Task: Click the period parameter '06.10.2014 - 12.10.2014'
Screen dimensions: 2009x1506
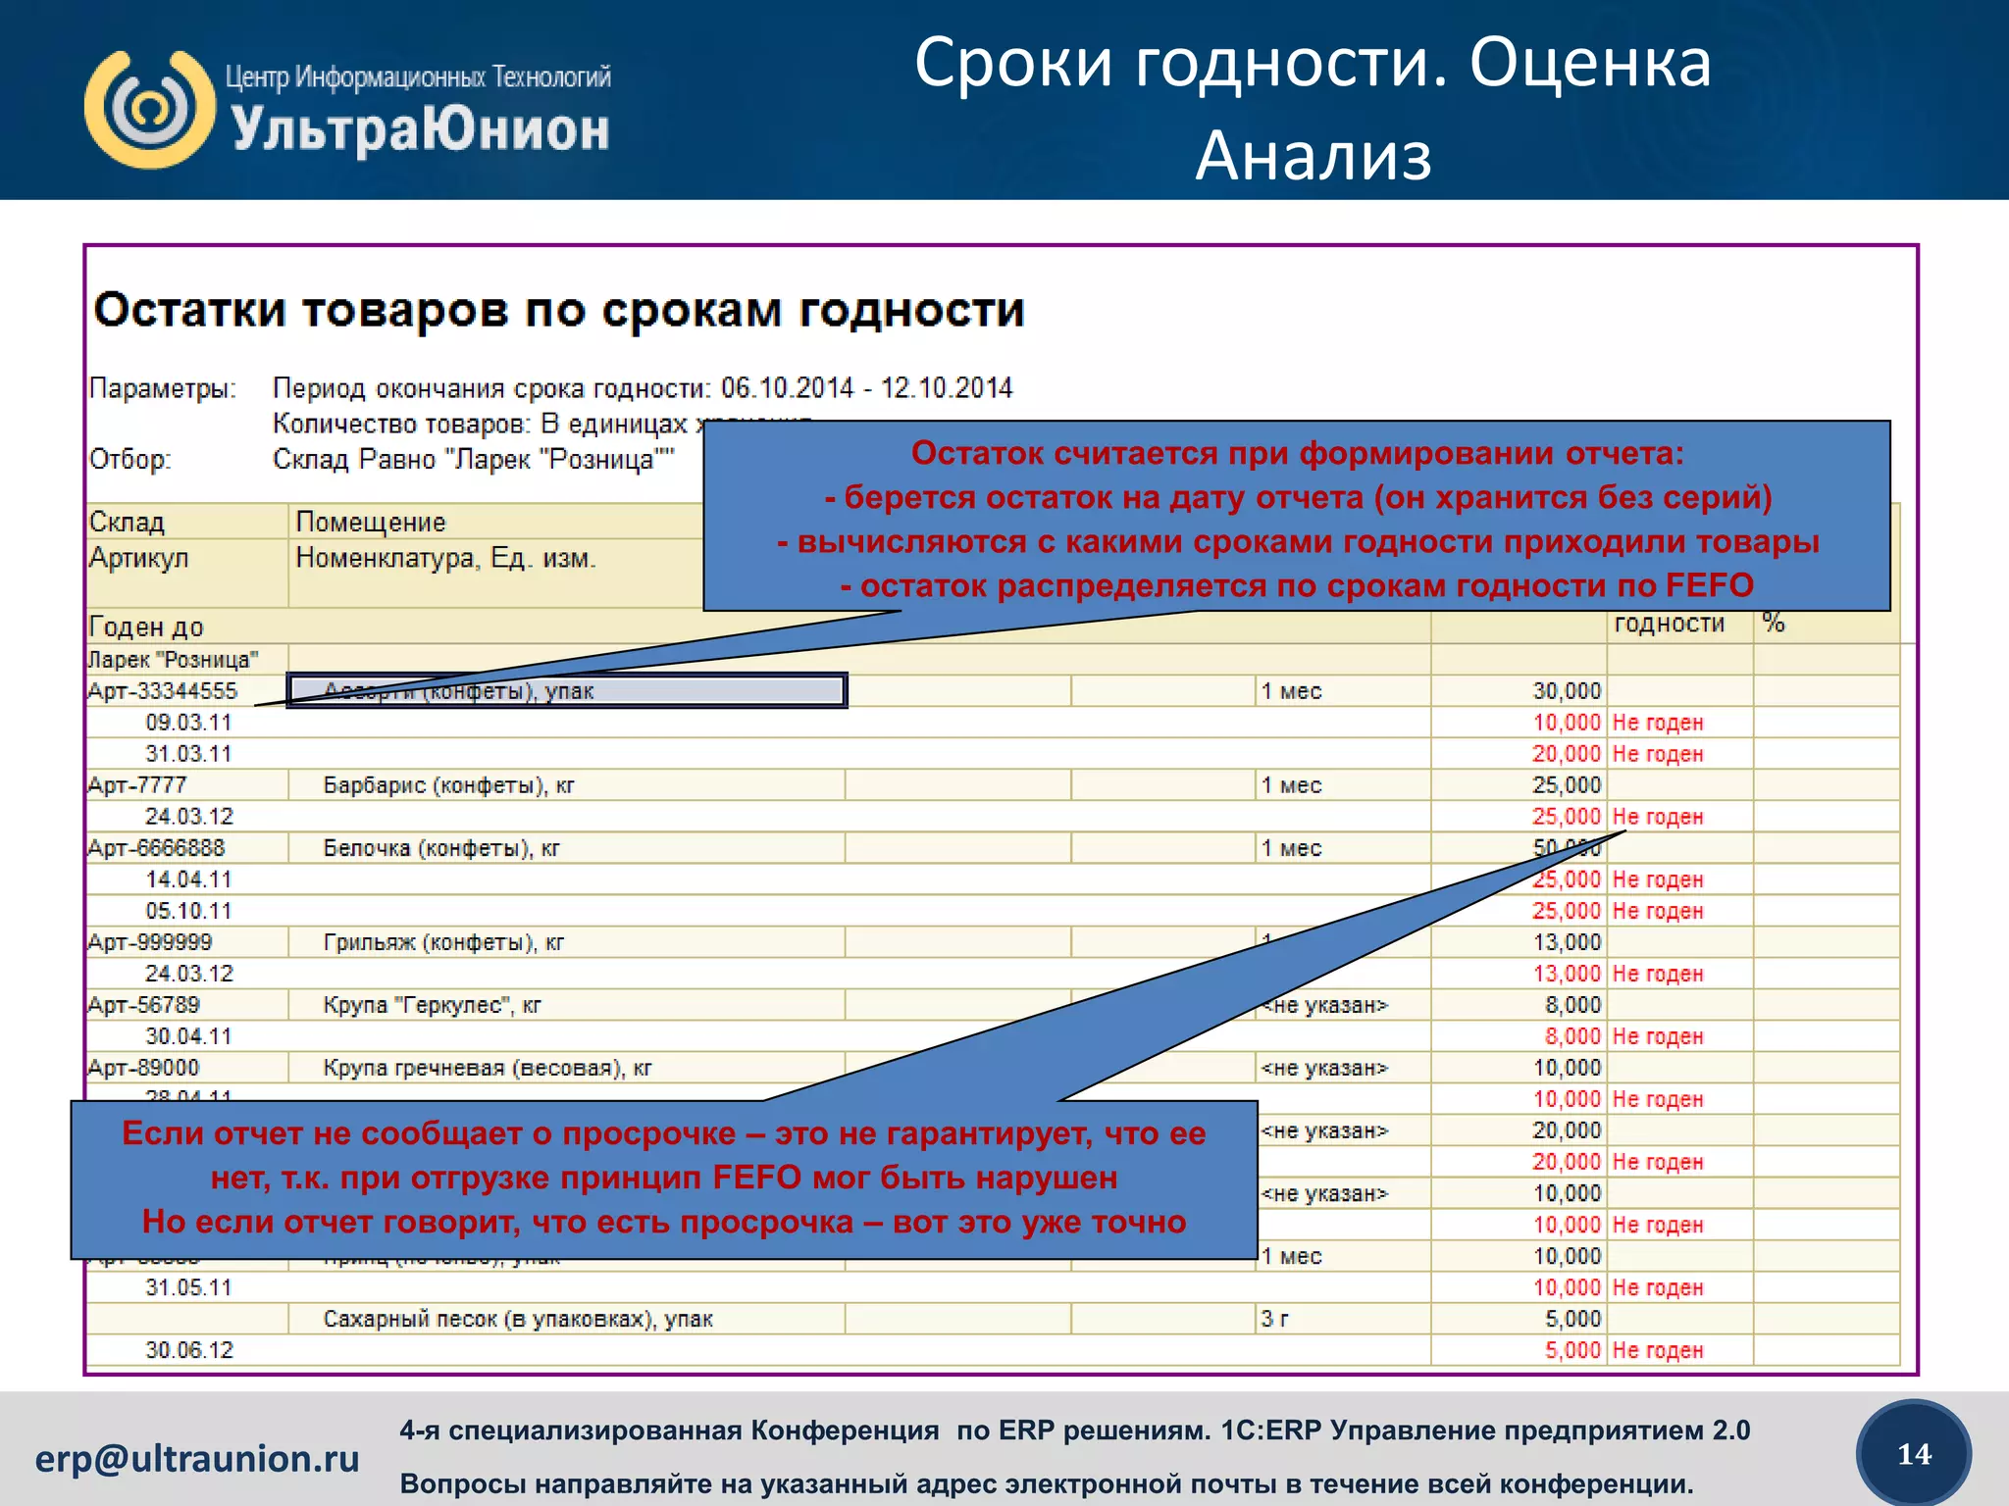Action: click(x=866, y=387)
